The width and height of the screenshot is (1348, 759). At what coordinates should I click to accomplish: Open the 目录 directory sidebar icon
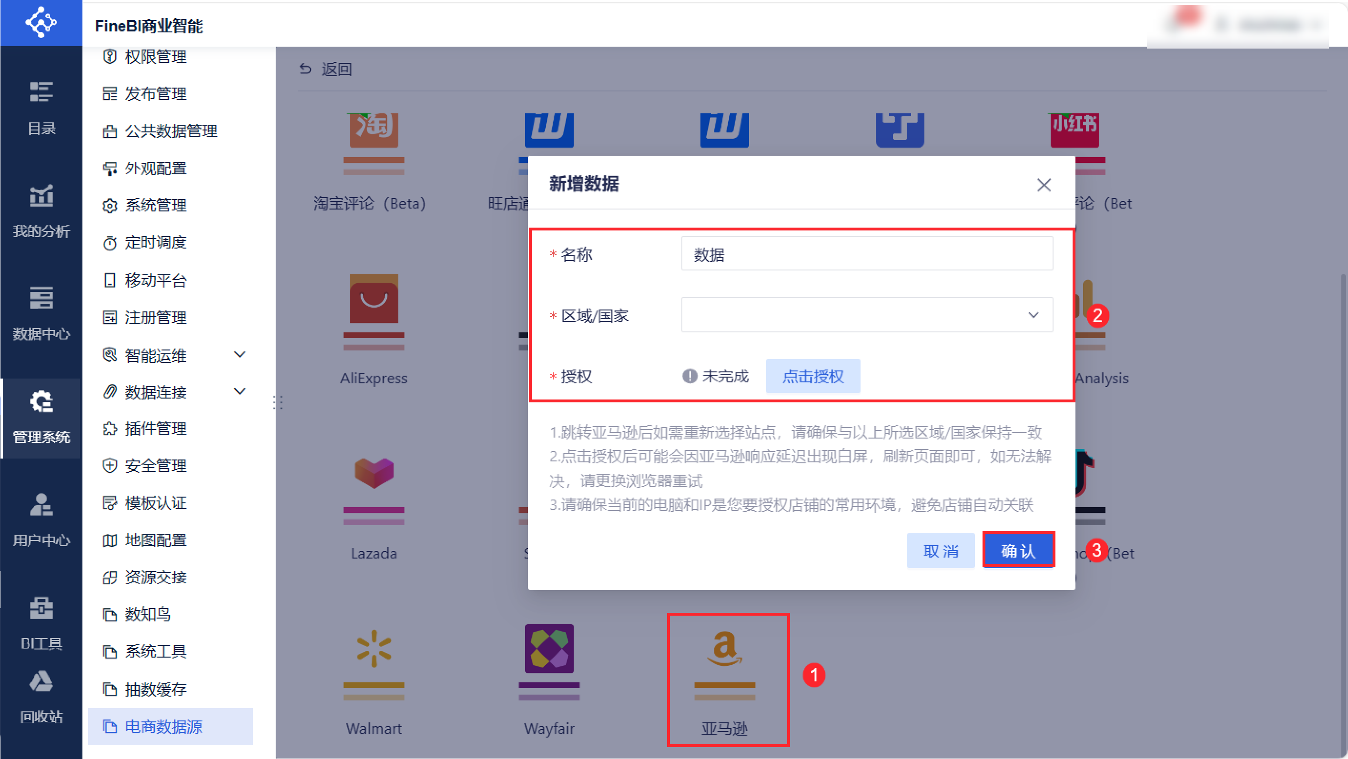pyautogui.click(x=41, y=107)
